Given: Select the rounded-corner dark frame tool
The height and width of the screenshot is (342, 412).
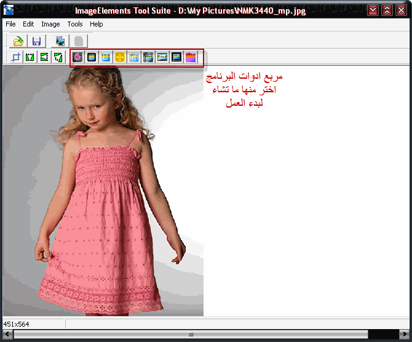Looking at the screenshot, I should [x=92, y=57].
